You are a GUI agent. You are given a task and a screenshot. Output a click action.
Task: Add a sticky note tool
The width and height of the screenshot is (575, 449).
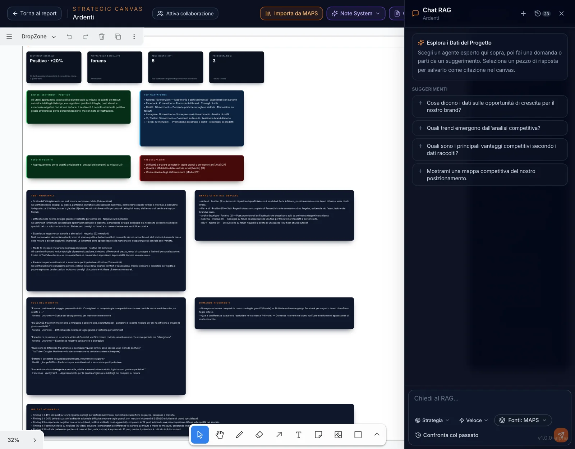(318, 435)
